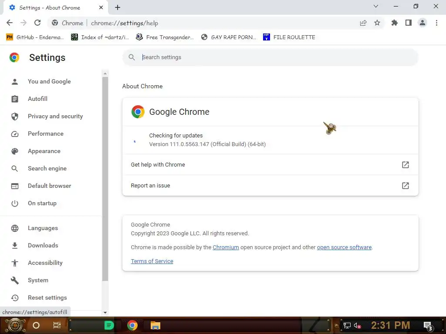Open Languages settings
Viewport: 446px width, 334px height.
43,228
